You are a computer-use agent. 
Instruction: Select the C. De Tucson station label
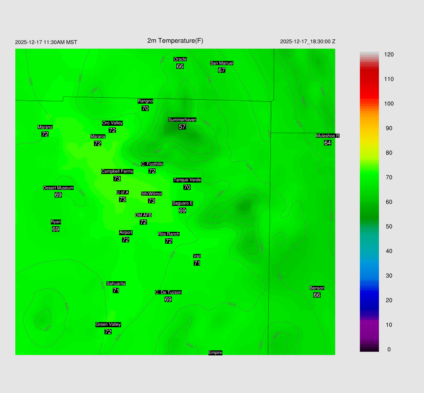(169, 292)
